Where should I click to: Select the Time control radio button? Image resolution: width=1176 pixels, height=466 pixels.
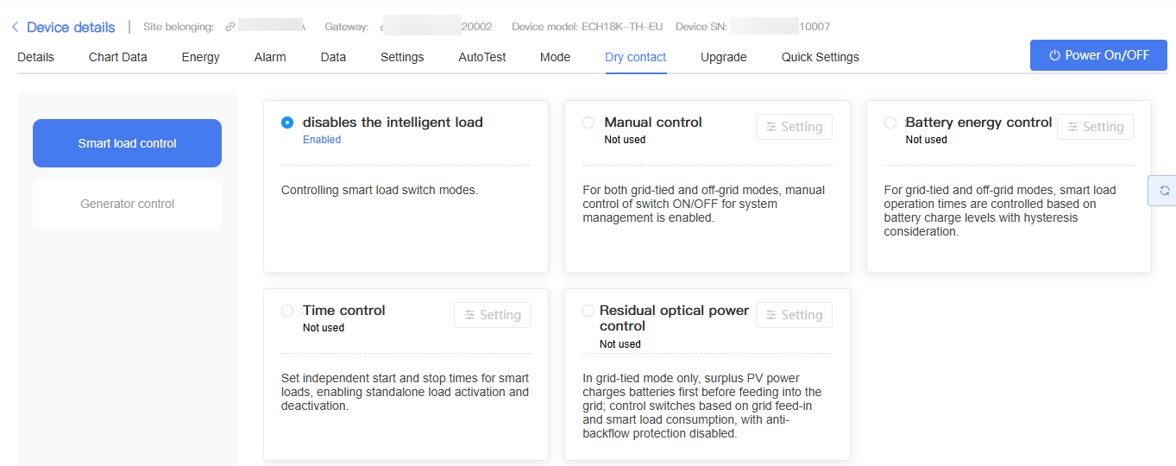coord(287,311)
